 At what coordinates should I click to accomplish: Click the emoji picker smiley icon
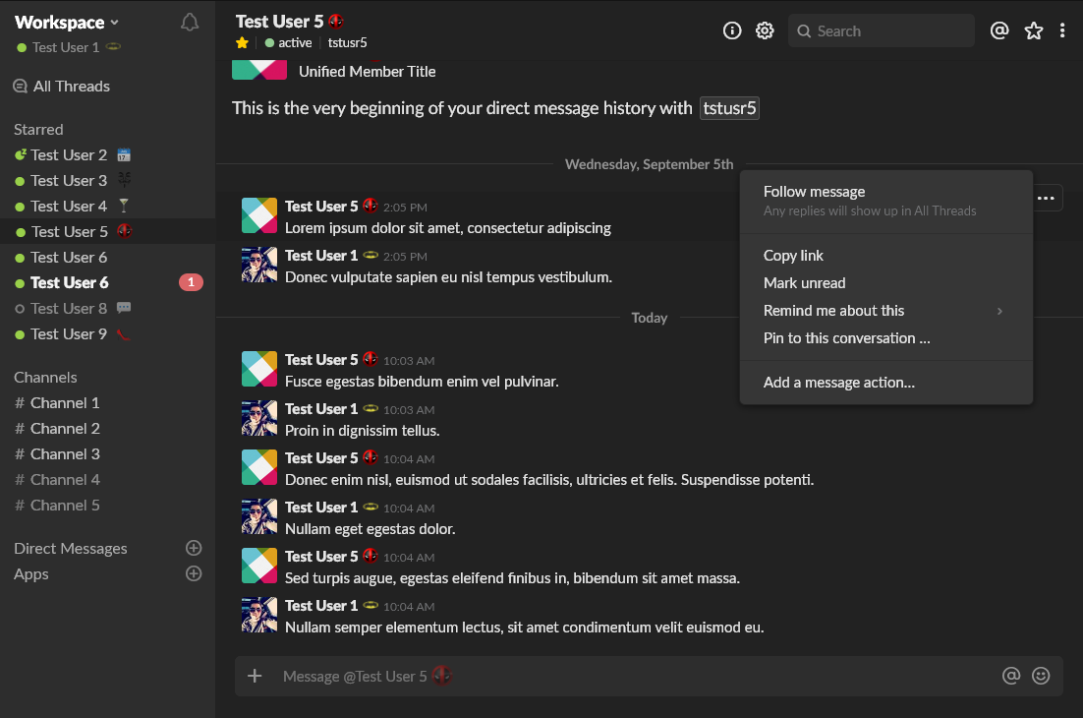1041,676
